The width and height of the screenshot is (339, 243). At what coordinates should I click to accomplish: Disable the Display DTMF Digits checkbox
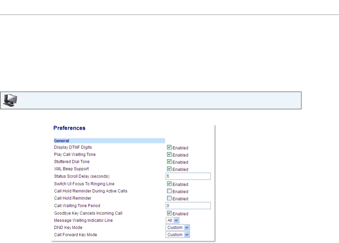[x=169, y=147]
